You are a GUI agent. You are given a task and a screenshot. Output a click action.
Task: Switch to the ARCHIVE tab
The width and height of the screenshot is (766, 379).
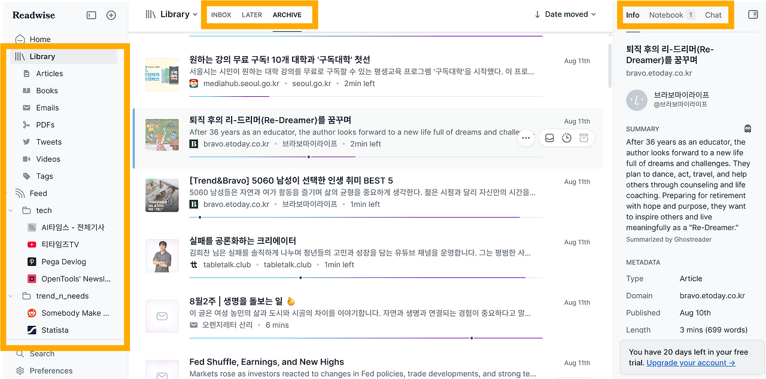tap(287, 15)
